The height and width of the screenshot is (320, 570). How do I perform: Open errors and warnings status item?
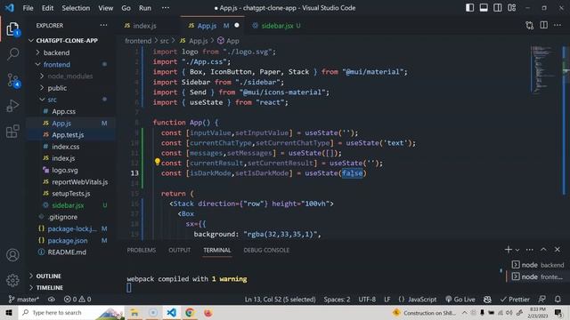pos(77,300)
